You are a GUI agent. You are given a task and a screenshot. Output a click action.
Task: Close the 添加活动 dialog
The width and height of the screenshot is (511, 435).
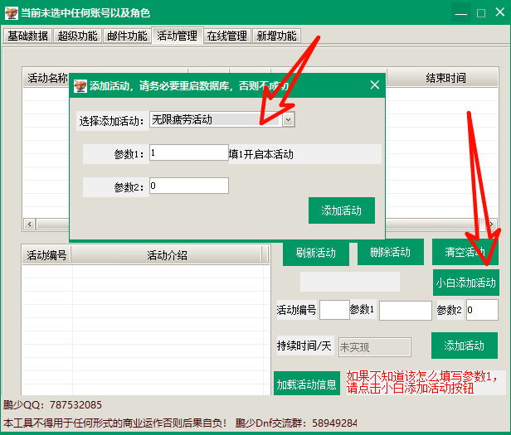pos(374,85)
